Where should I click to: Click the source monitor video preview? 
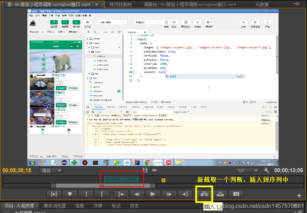[x=153, y=88]
